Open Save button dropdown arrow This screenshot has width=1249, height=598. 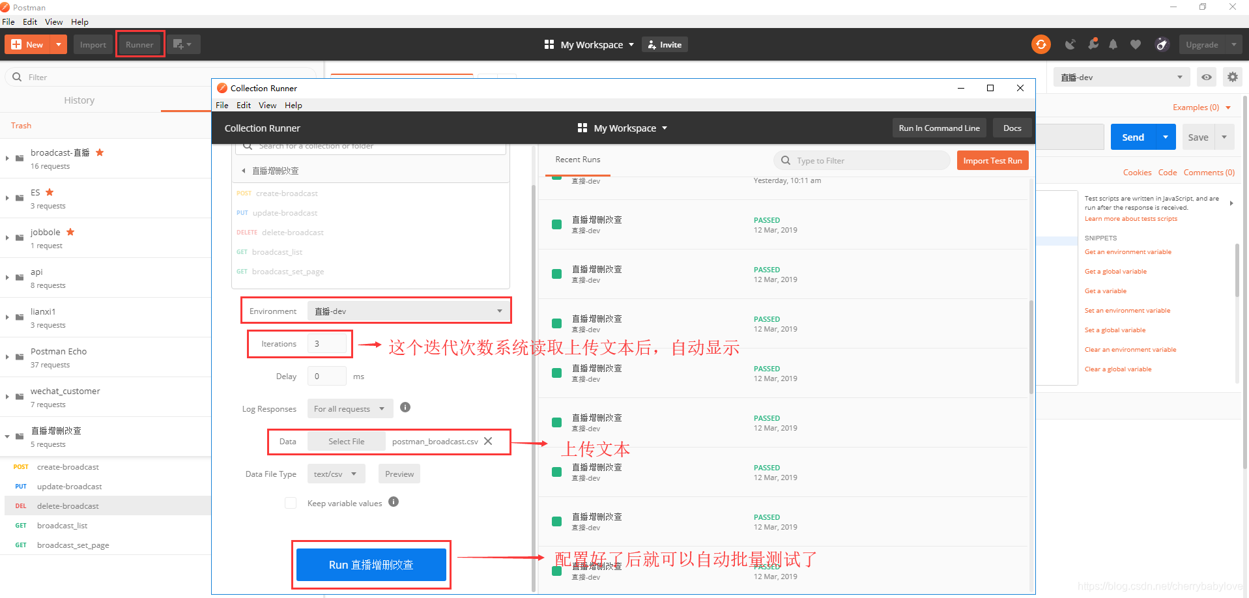coord(1224,137)
